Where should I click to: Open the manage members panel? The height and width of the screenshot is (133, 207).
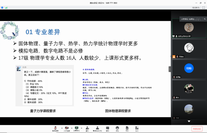coord(97,128)
